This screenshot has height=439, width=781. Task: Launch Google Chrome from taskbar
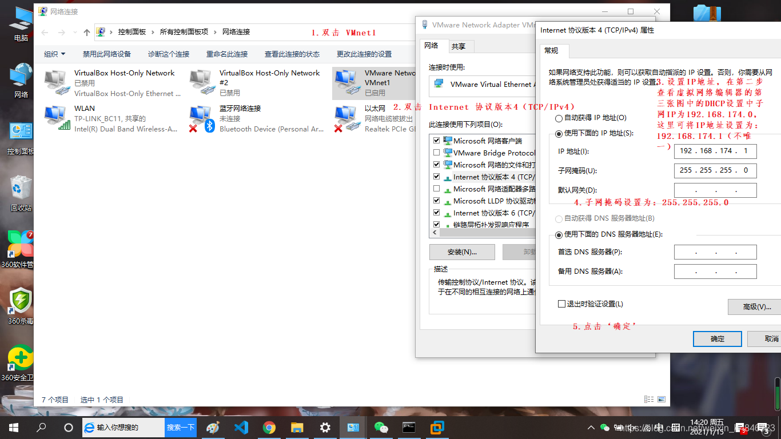tap(269, 427)
